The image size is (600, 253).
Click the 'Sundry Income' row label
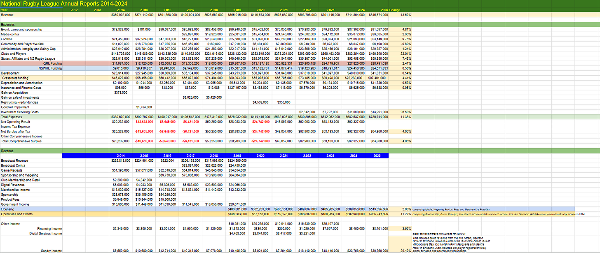[52, 251]
